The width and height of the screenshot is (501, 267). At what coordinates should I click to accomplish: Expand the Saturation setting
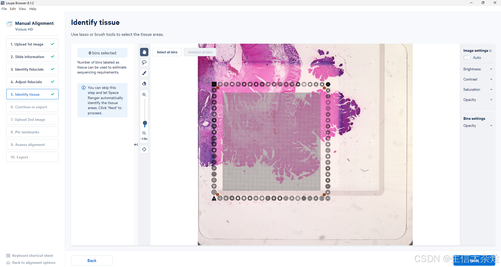[x=478, y=89]
